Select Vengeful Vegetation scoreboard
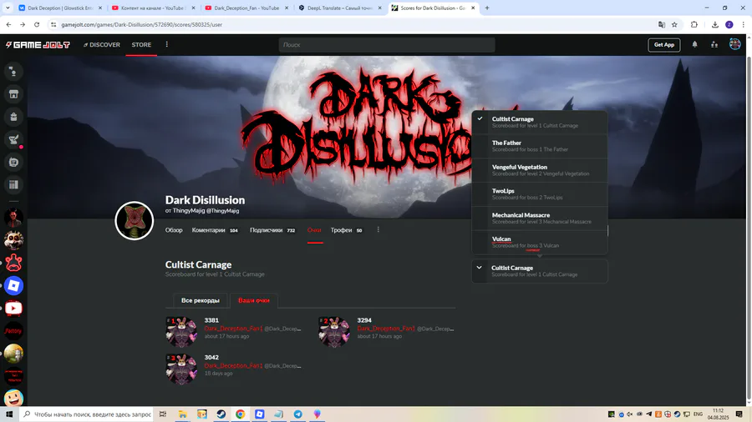 [x=540, y=170]
